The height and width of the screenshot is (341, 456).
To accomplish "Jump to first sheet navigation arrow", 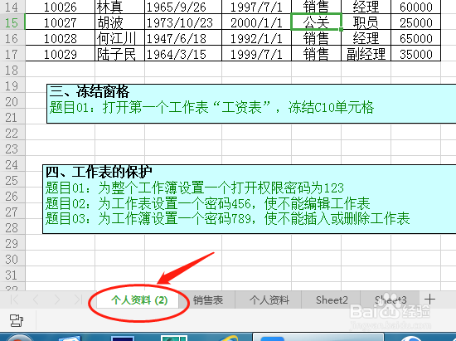I will pos(15,300).
